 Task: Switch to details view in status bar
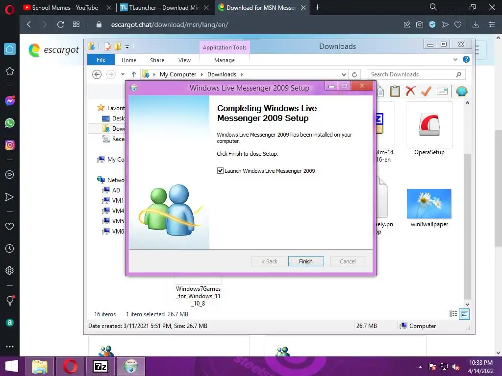453,314
